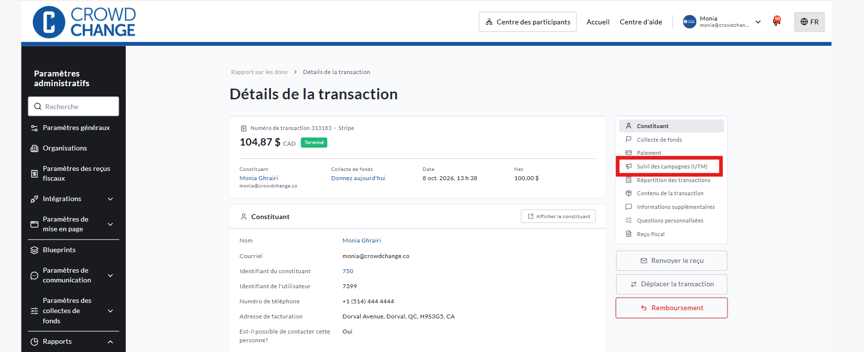Click the Remboursement button
This screenshot has width=864, height=352.
point(672,308)
